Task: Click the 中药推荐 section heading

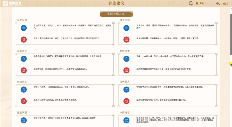Action: click(125, 113)
